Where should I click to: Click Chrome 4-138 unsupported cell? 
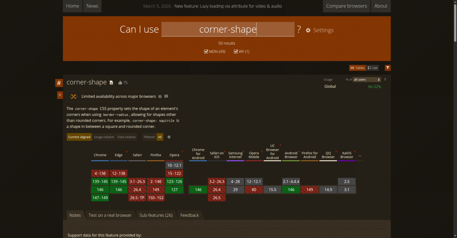click(100, 173)
